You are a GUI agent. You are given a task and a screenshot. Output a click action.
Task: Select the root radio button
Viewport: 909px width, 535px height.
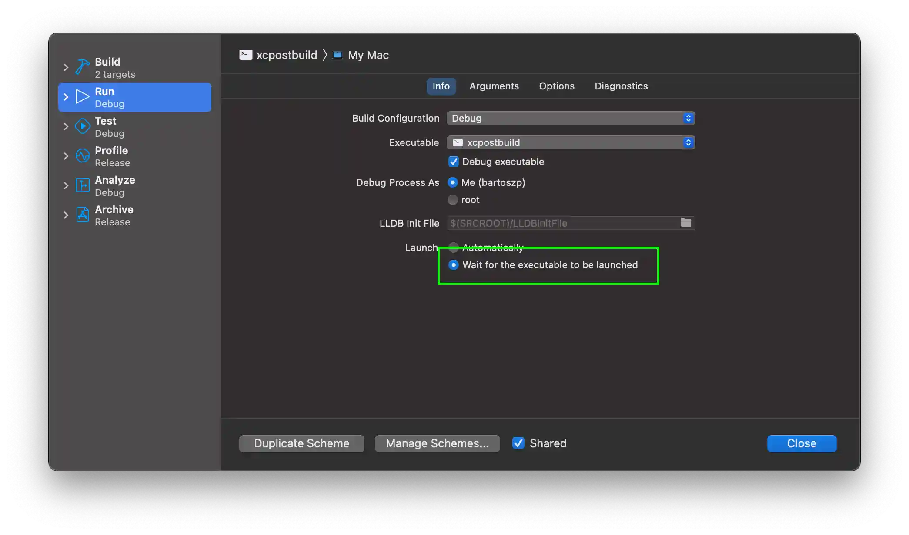453,200
